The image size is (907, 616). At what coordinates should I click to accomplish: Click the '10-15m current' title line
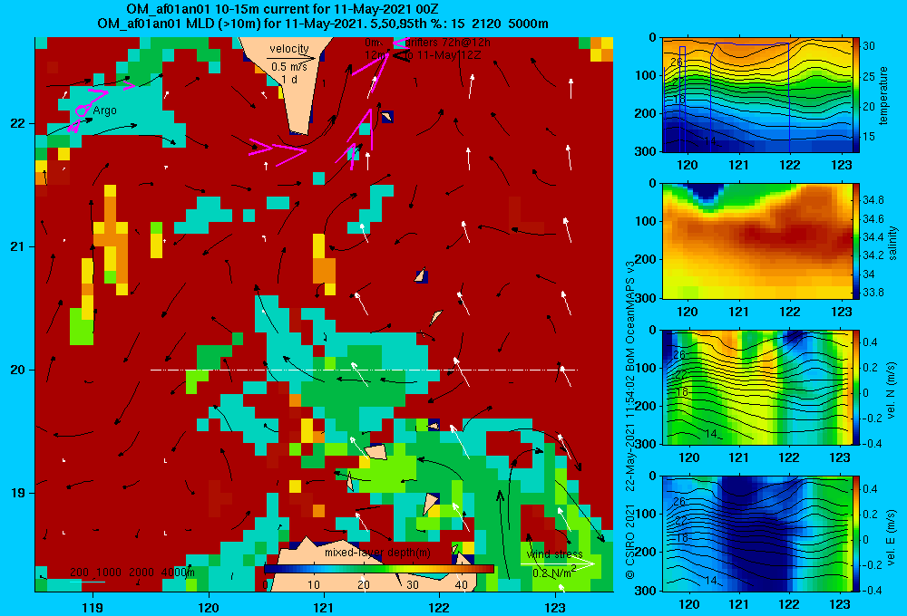coord(282,9)
